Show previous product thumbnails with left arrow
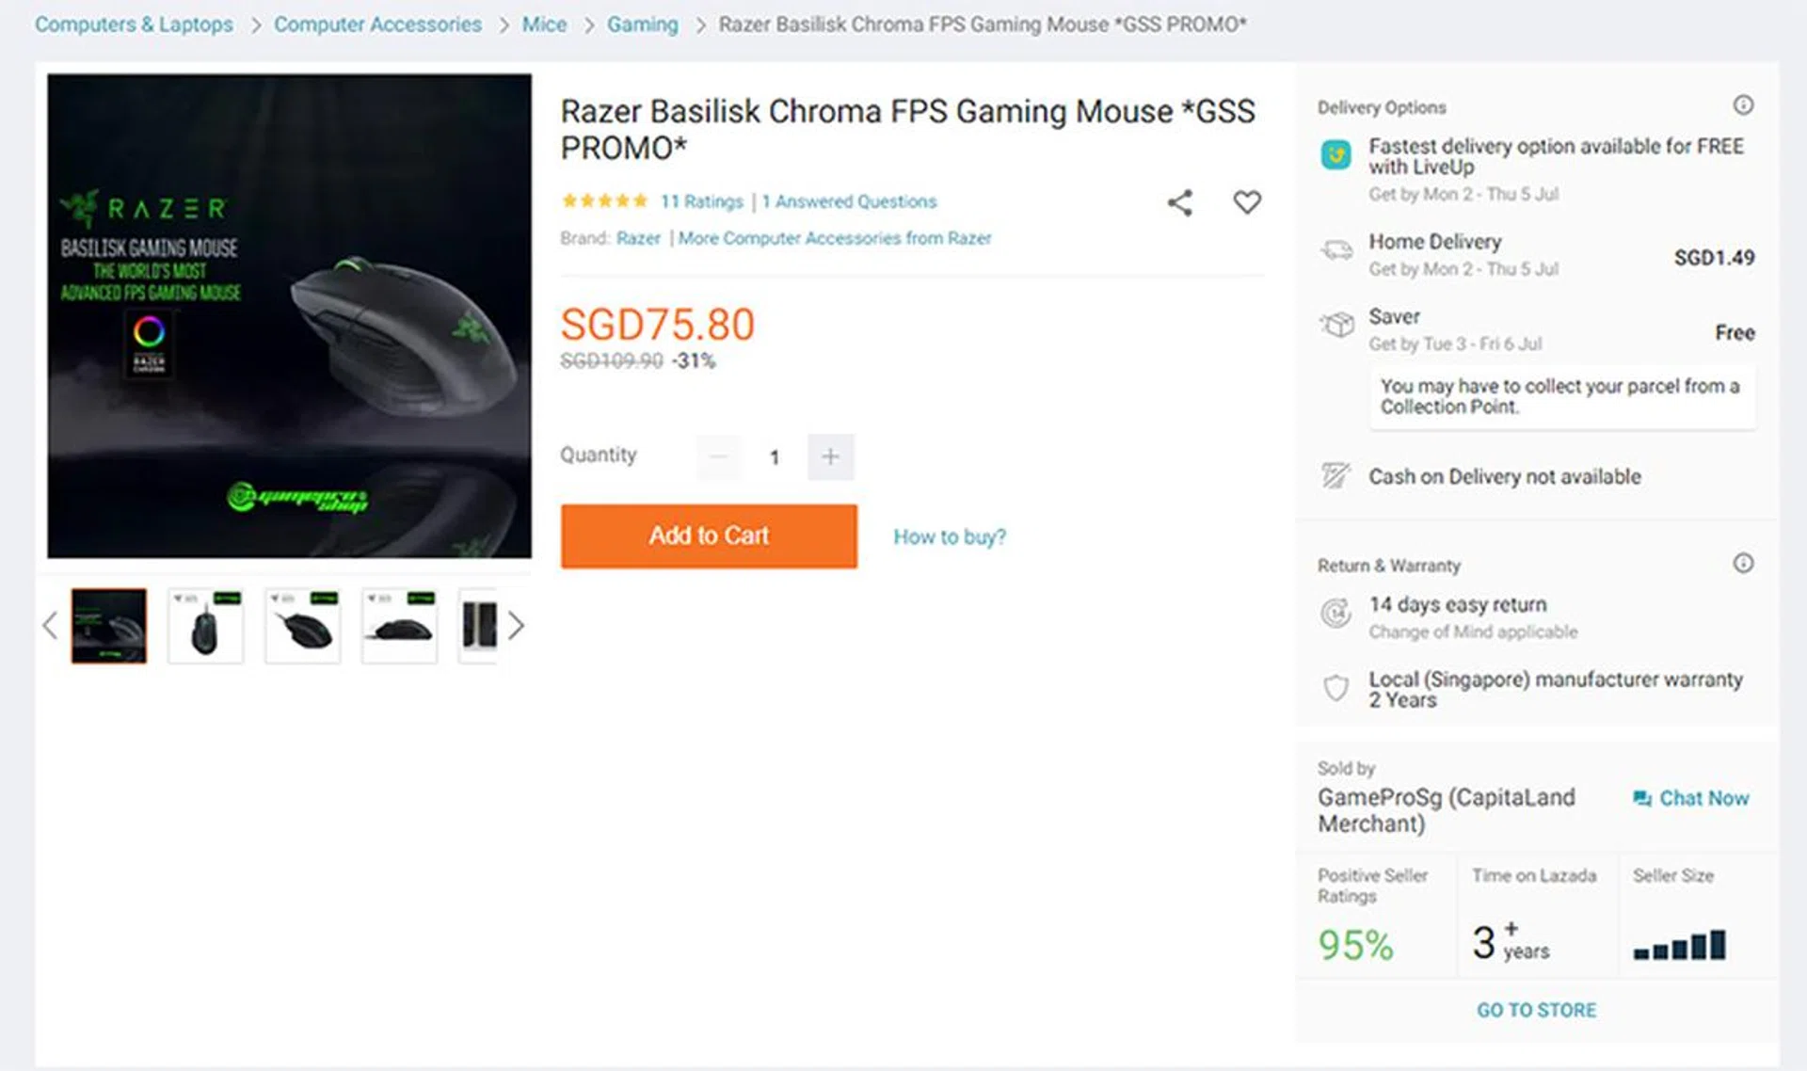1807x1071 pixels. point(50,626)
